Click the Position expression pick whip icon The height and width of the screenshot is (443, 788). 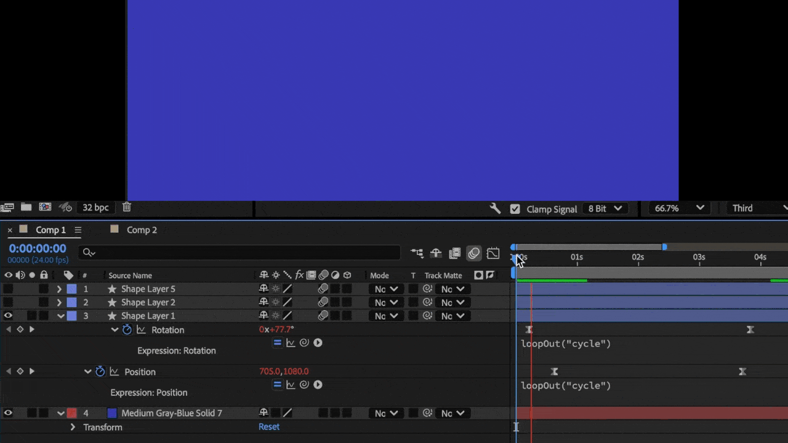[x=304, y=385]
